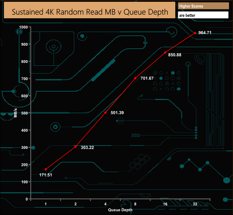The image size is (233, 215).
Task: Click the MB/s y-axis title
Action: pyautogui.click(x=15, y=113)
